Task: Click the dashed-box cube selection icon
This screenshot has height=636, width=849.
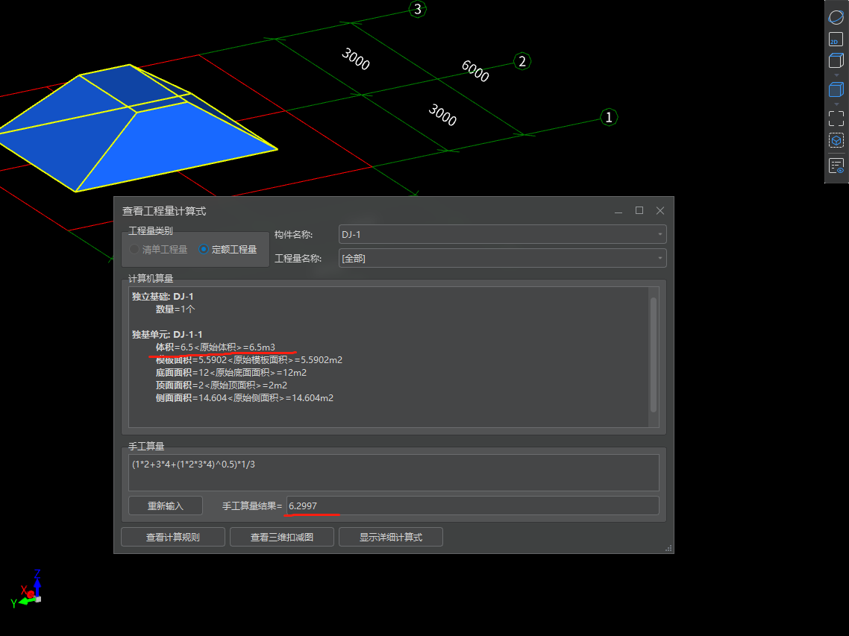Action: (836, 141)
